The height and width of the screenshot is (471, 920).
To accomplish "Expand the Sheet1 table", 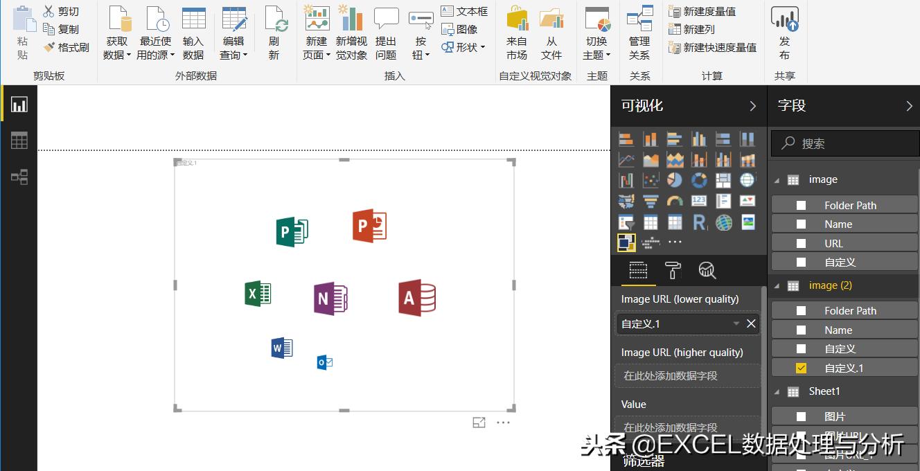I will (777, 391).
